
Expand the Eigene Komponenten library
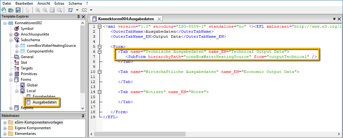5,128
